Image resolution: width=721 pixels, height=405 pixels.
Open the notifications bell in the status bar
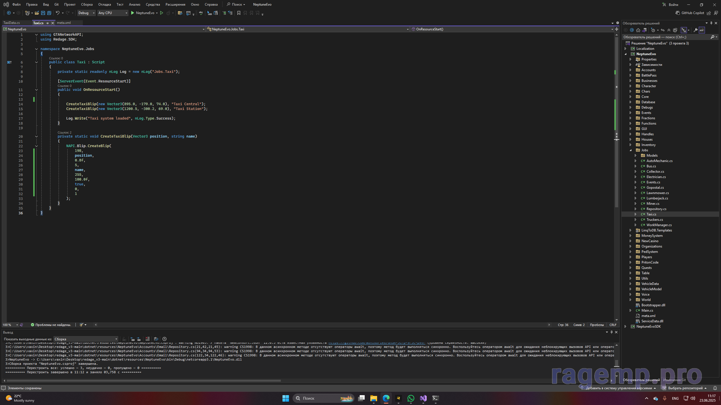tap(715, 388)
